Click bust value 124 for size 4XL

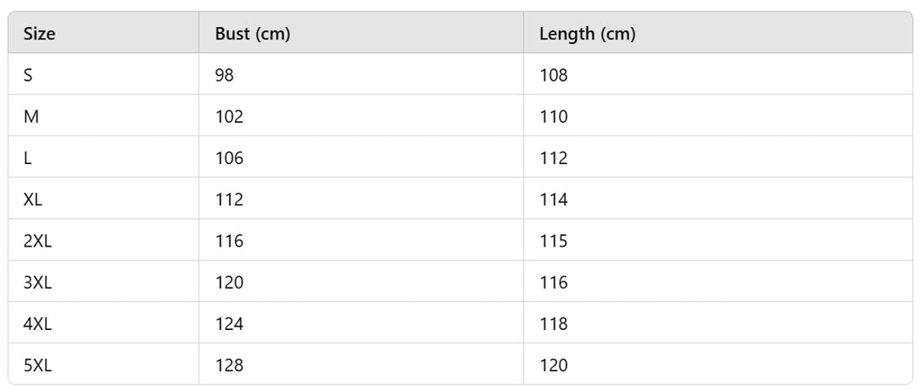[229, 324]
